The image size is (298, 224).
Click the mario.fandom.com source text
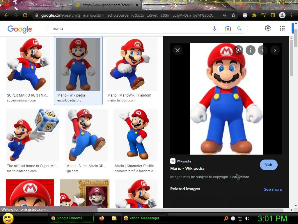pos(121,100)
